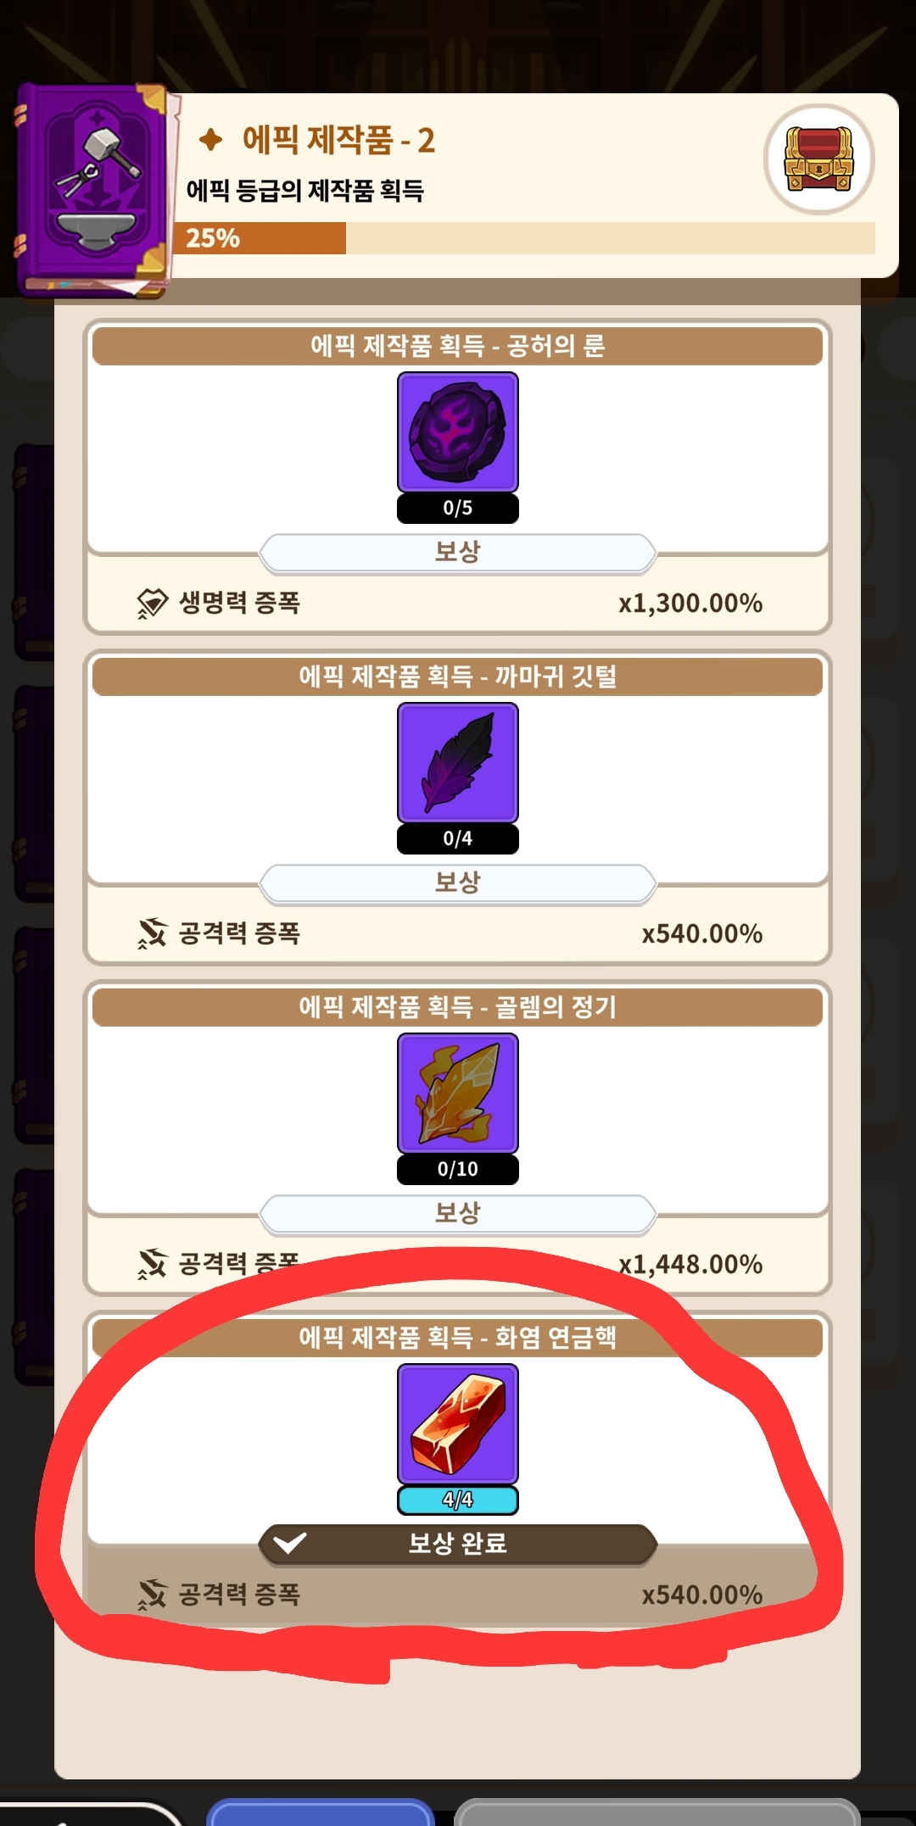Click the checkmark on 보상 완료 banner
Viewport: 916px width, 1826px height.
point(289,1543)
